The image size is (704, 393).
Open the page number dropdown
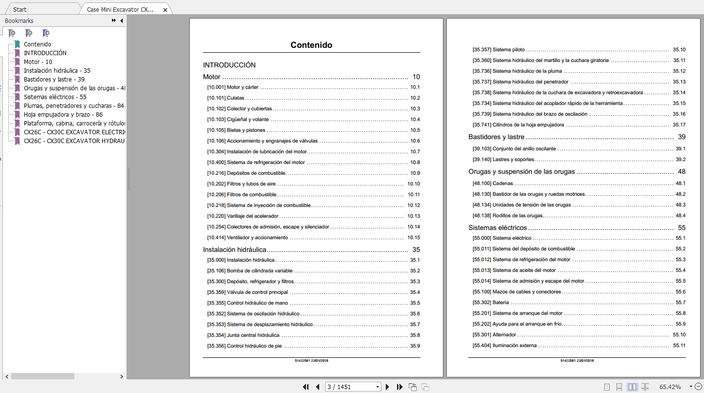click(377, 387)
